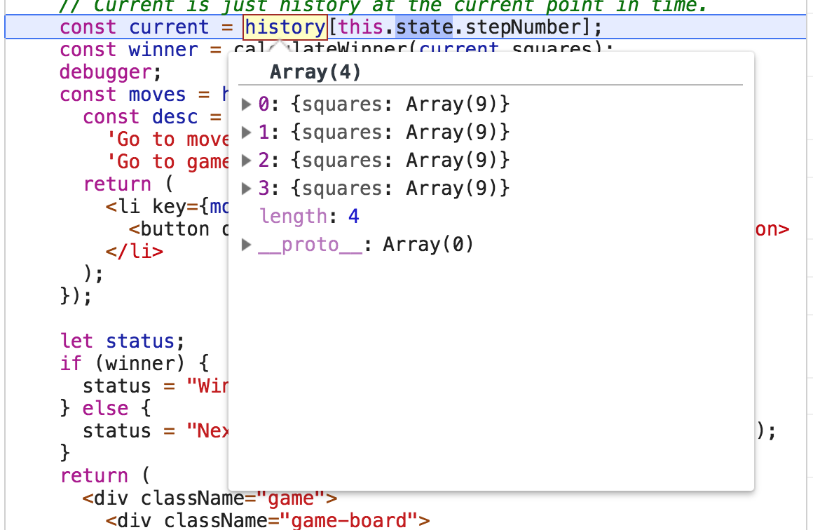
Task: Expand array entry 1 in popup
Action: click(x=246, y=132)
